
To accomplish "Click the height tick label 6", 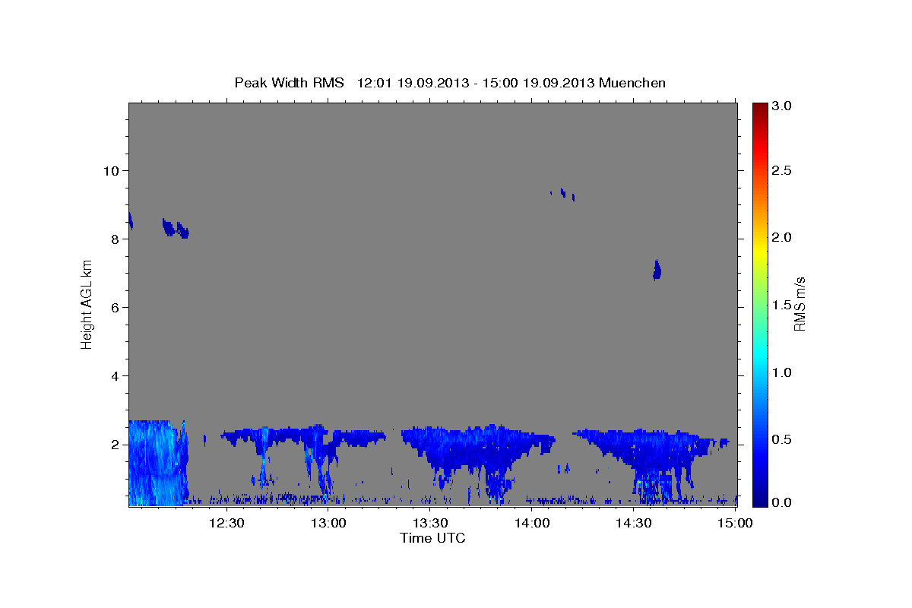I will tap(115, 307).
